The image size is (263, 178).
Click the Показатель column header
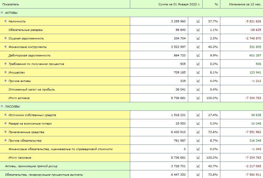[11, 4]
